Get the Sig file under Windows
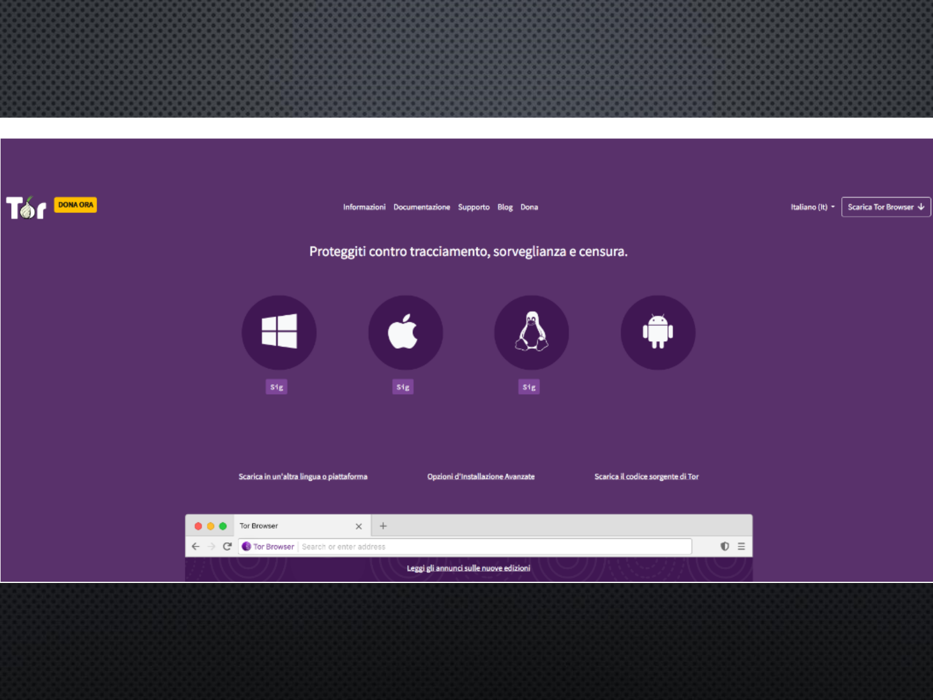 tap(276, 387)
